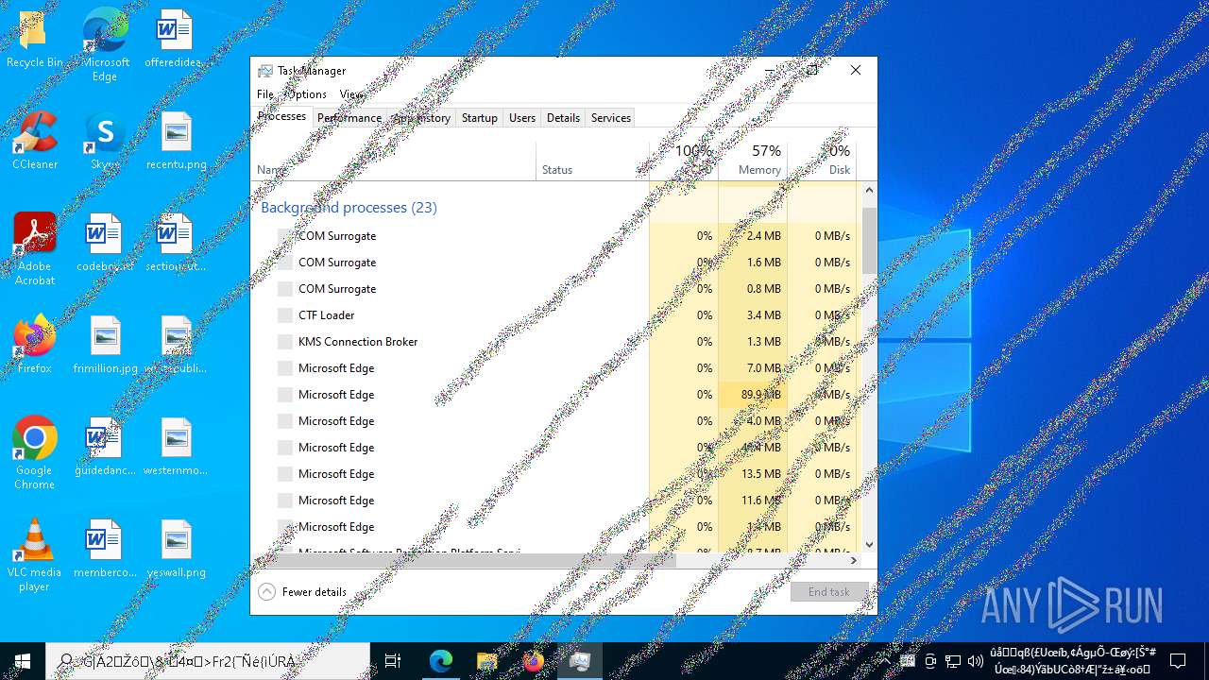Select the guidedanc Word document icon
Viewport: 1209px width, 680px height.
[105, 447]
